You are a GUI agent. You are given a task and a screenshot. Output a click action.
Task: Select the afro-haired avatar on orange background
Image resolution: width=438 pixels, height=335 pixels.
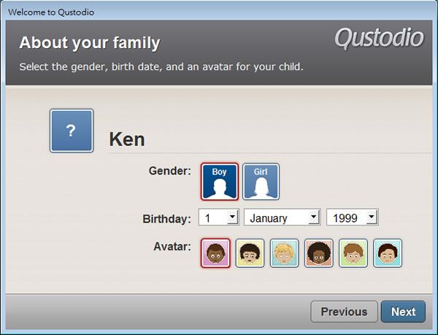pos(319,253)
